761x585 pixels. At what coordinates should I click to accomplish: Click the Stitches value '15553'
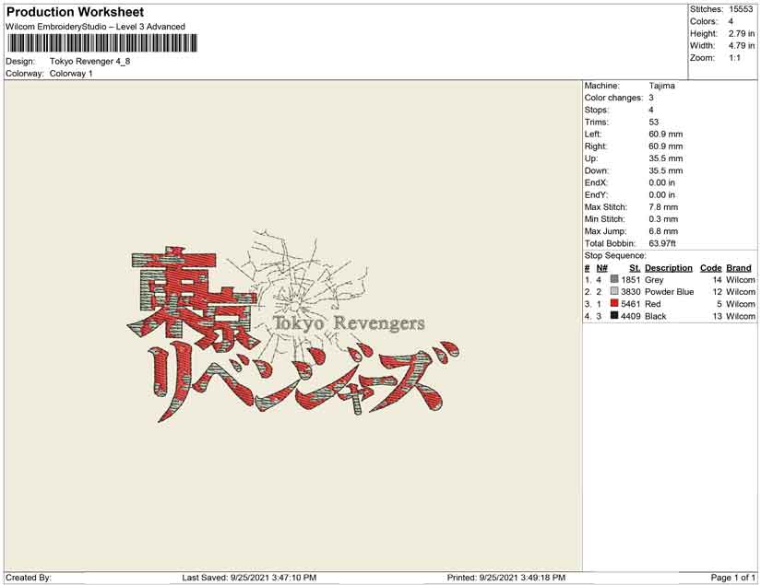click(x=741, y=9)
